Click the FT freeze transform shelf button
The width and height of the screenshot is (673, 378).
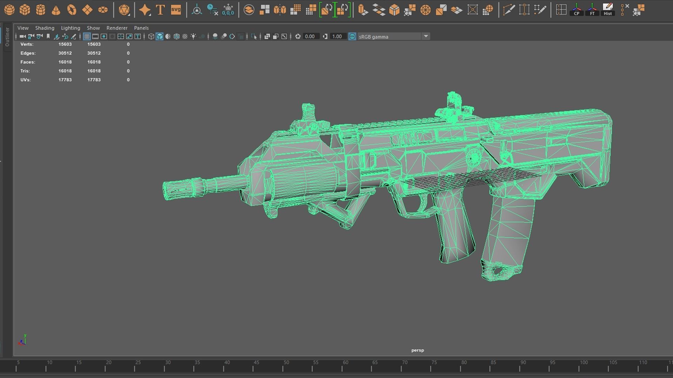(592, 10)
